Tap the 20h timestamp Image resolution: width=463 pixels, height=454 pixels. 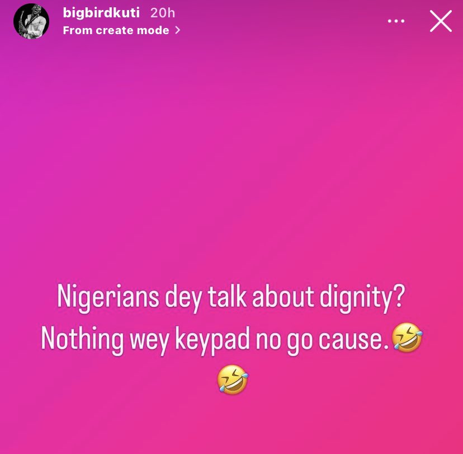click(x=163, y=13)
